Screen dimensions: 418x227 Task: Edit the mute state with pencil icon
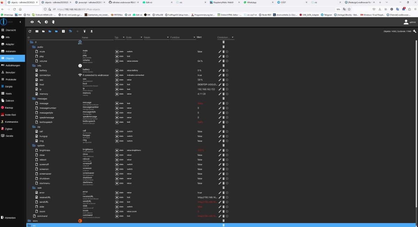point(220,51)
